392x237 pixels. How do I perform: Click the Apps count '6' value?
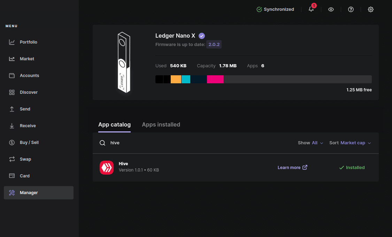263,66
